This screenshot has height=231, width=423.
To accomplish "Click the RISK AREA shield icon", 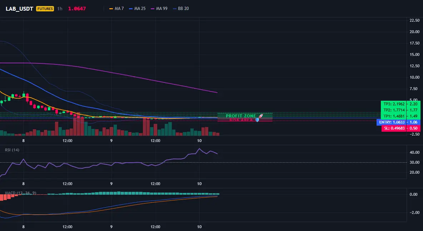I will (x=257, y=120).
